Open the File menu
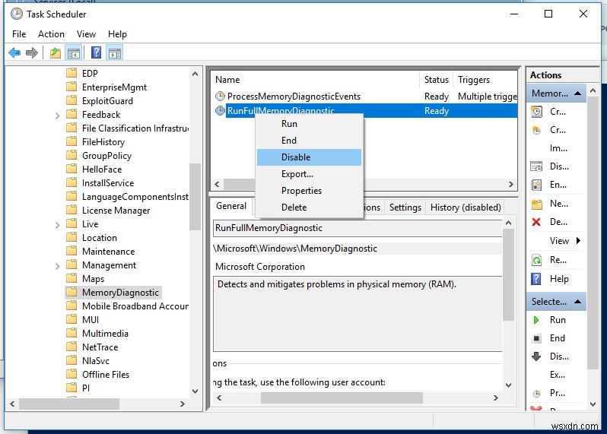This screenshot has height=434, width=607. 19,34
